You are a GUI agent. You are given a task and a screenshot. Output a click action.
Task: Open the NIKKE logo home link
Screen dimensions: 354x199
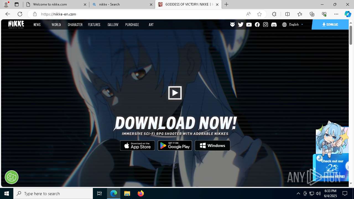16,24
